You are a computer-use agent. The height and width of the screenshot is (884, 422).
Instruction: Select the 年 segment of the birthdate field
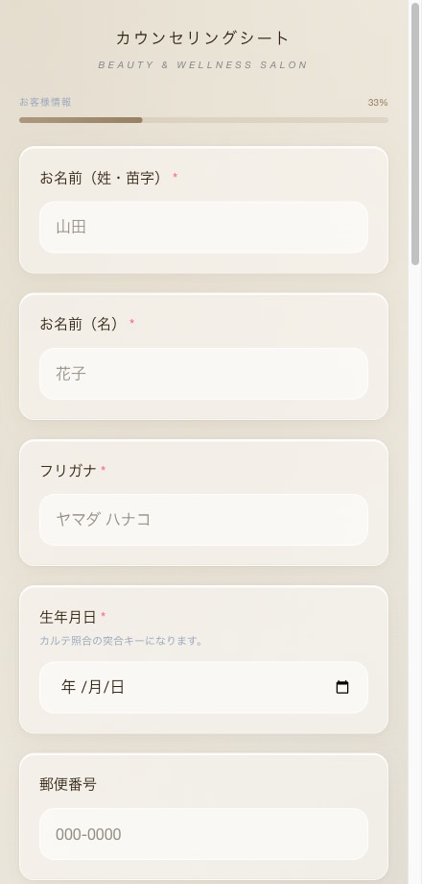(x=69, y=687)
